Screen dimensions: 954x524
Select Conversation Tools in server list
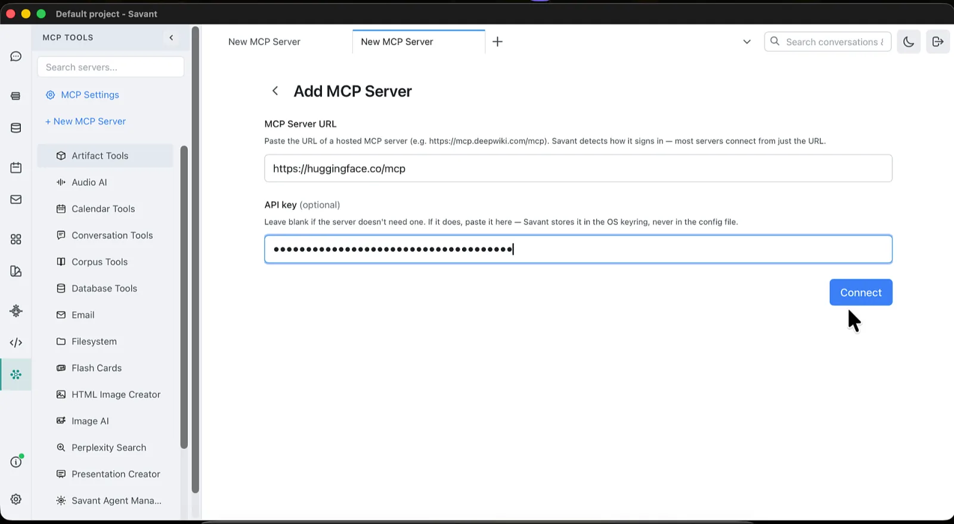pyautogui.click(x=106, y=235)
